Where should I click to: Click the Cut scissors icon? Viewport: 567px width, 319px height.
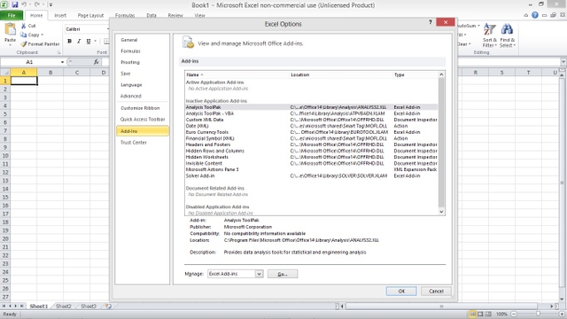click(24, 26)
